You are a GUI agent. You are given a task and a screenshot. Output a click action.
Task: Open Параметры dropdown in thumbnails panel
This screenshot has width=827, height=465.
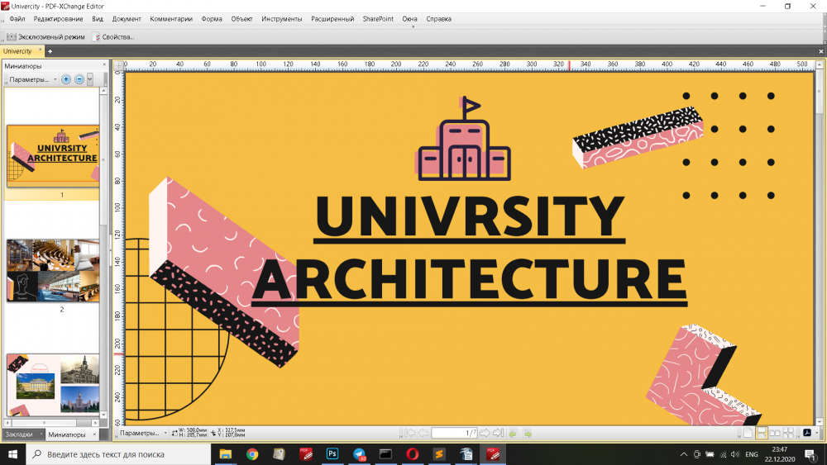[x=32, y=79]
